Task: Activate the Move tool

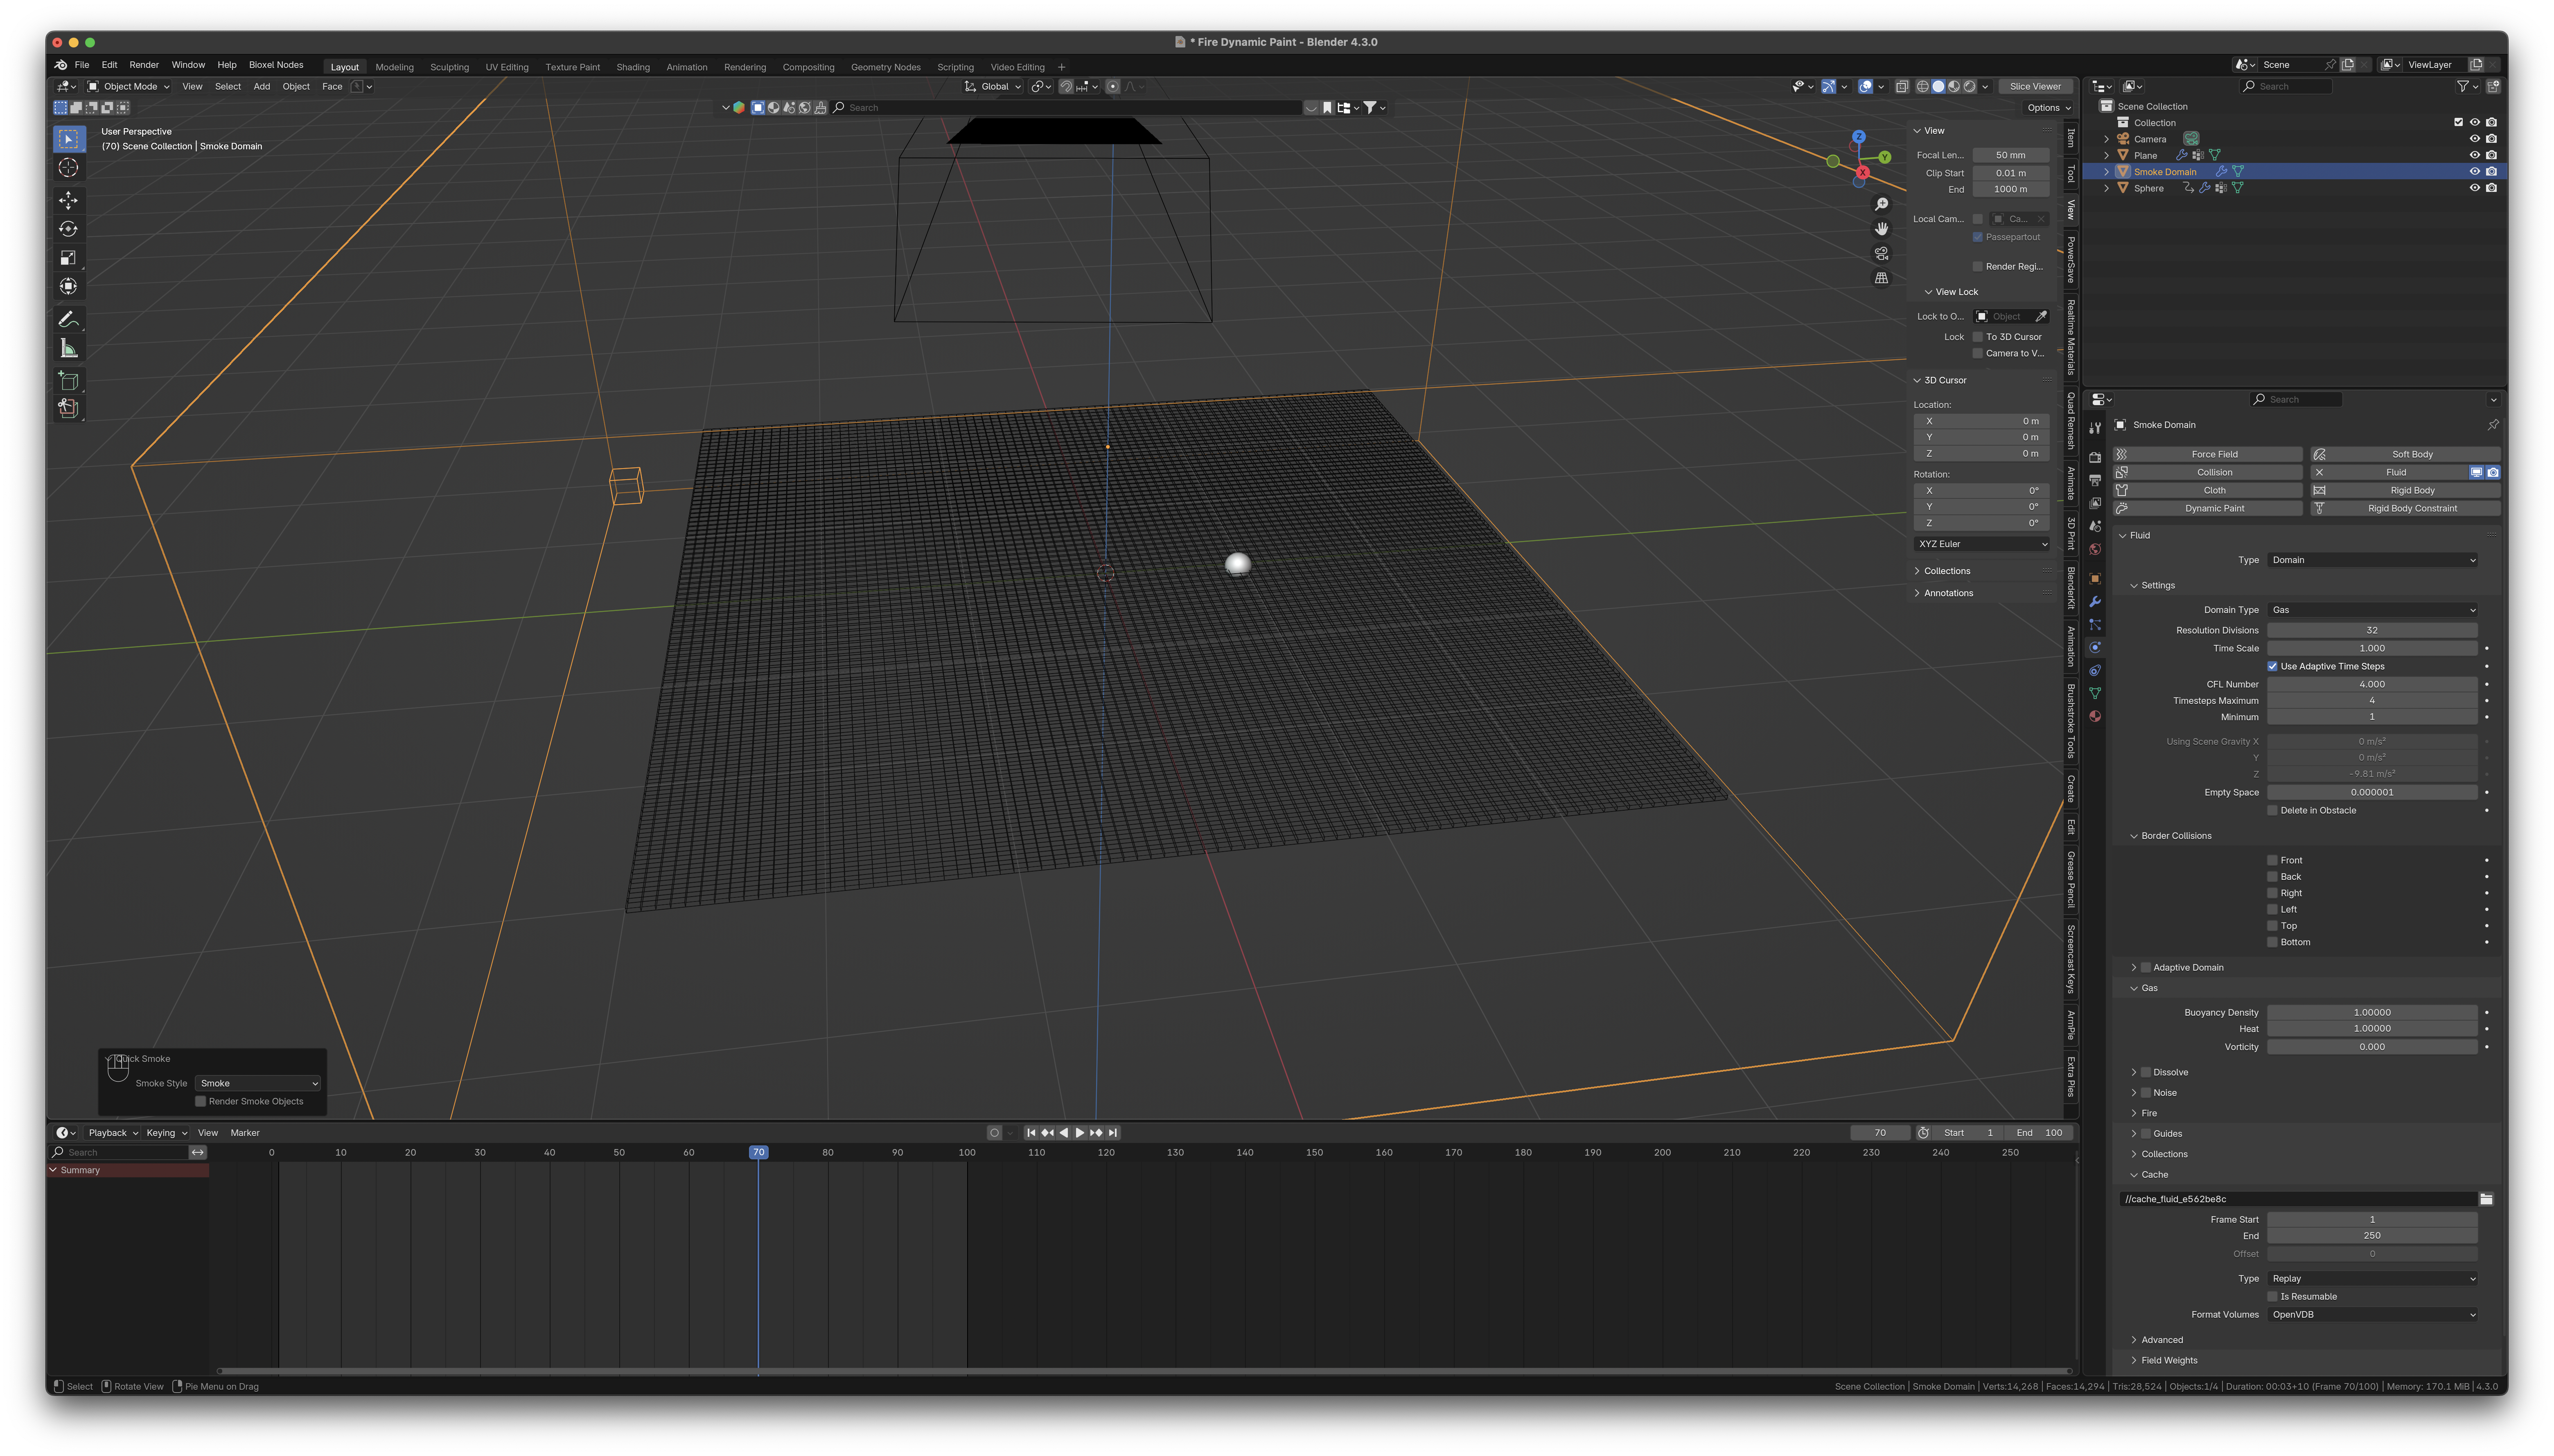Action: click(68, 201)
